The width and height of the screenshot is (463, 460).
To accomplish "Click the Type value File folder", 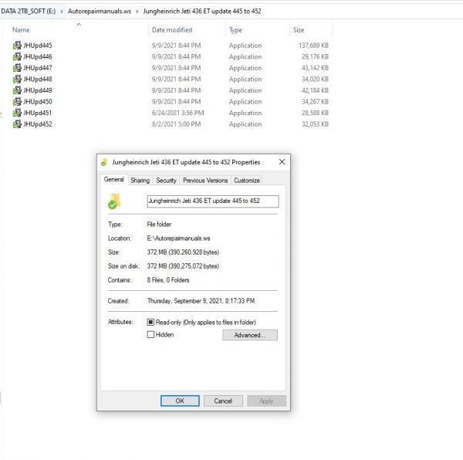I will tap(159, 225).
